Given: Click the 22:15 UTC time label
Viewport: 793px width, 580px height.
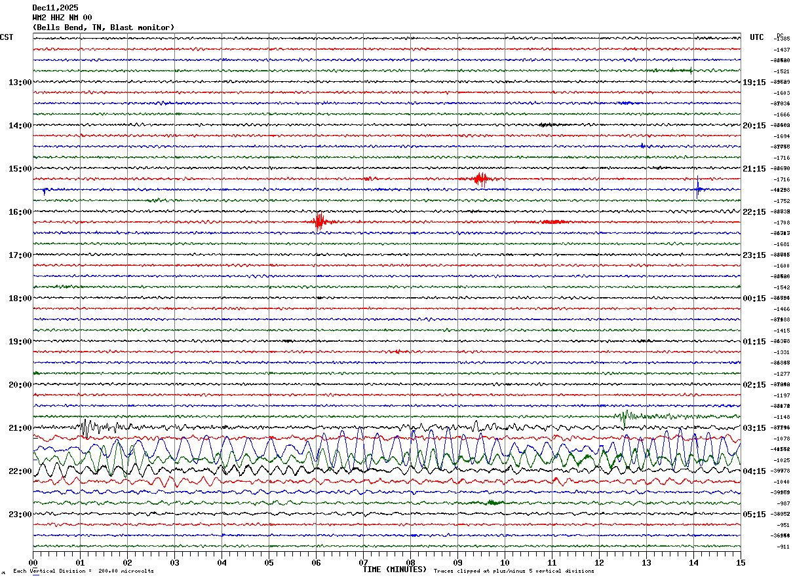Looking at the screenshot, I should [754, 212].
